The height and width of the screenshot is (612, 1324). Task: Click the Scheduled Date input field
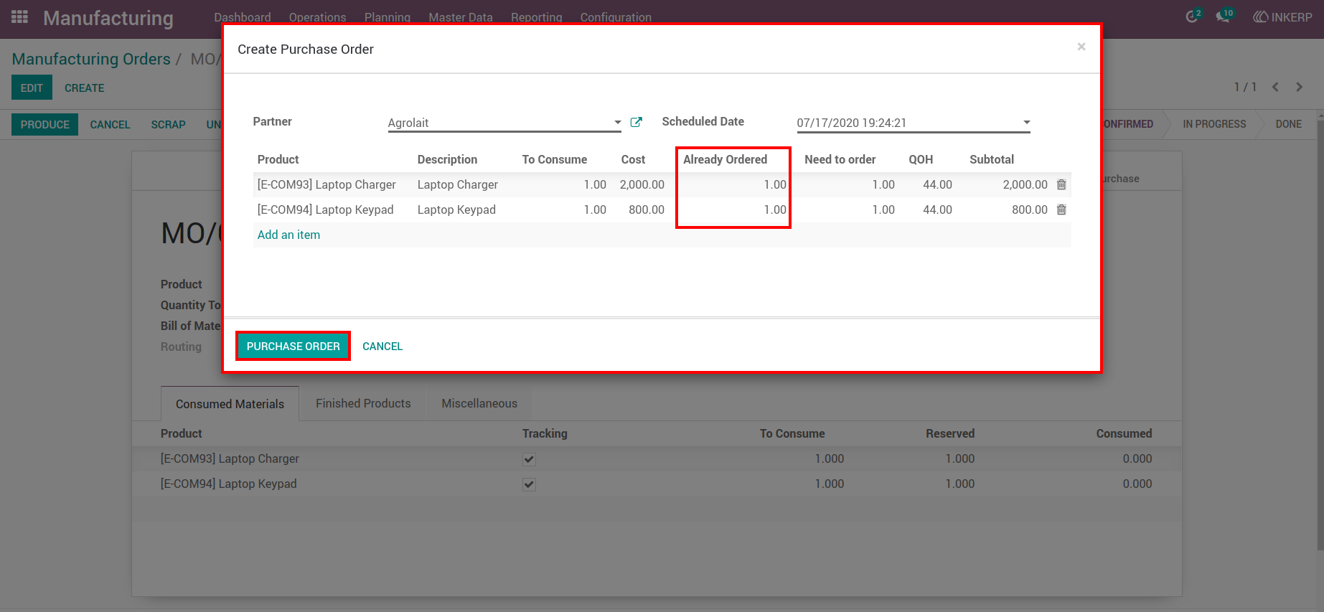[908, 123]
